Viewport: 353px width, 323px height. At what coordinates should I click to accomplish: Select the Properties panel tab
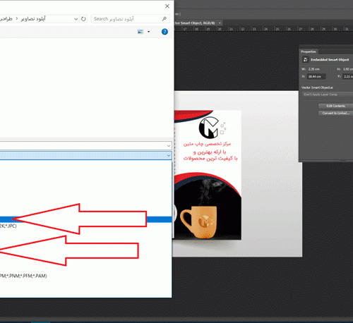[309, 51]
